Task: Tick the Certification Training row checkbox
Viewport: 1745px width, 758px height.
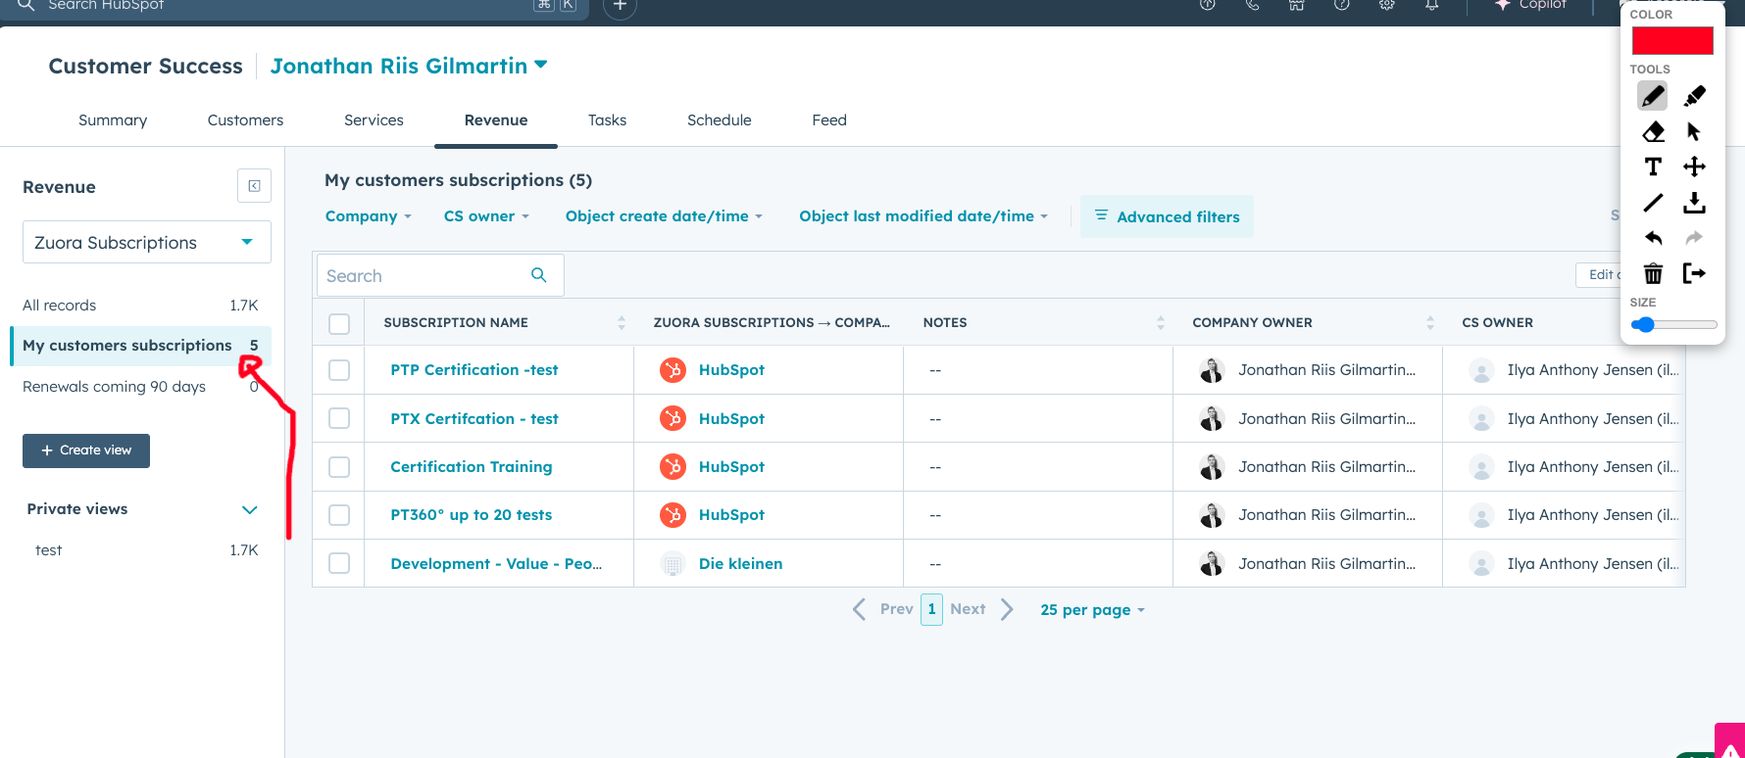Action: click(339, 467)
